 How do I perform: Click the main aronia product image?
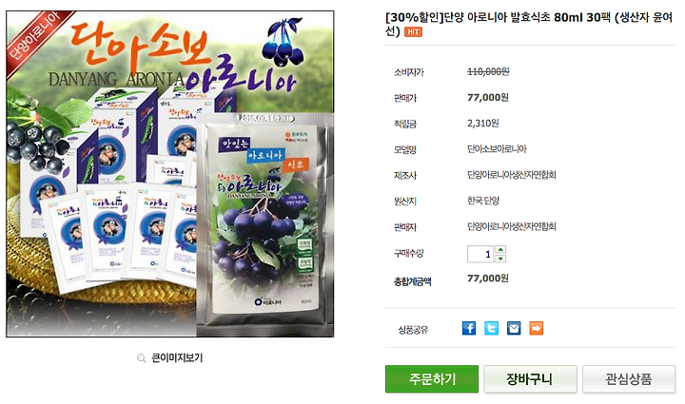[x=170, y=174]
